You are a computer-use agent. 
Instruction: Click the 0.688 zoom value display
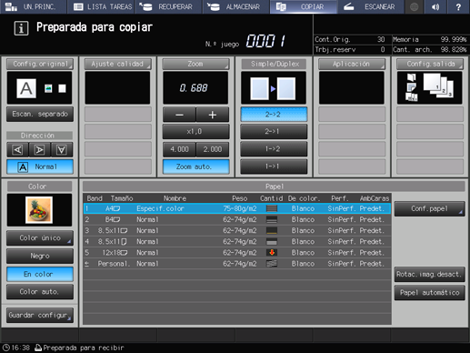tap(195, 88)
